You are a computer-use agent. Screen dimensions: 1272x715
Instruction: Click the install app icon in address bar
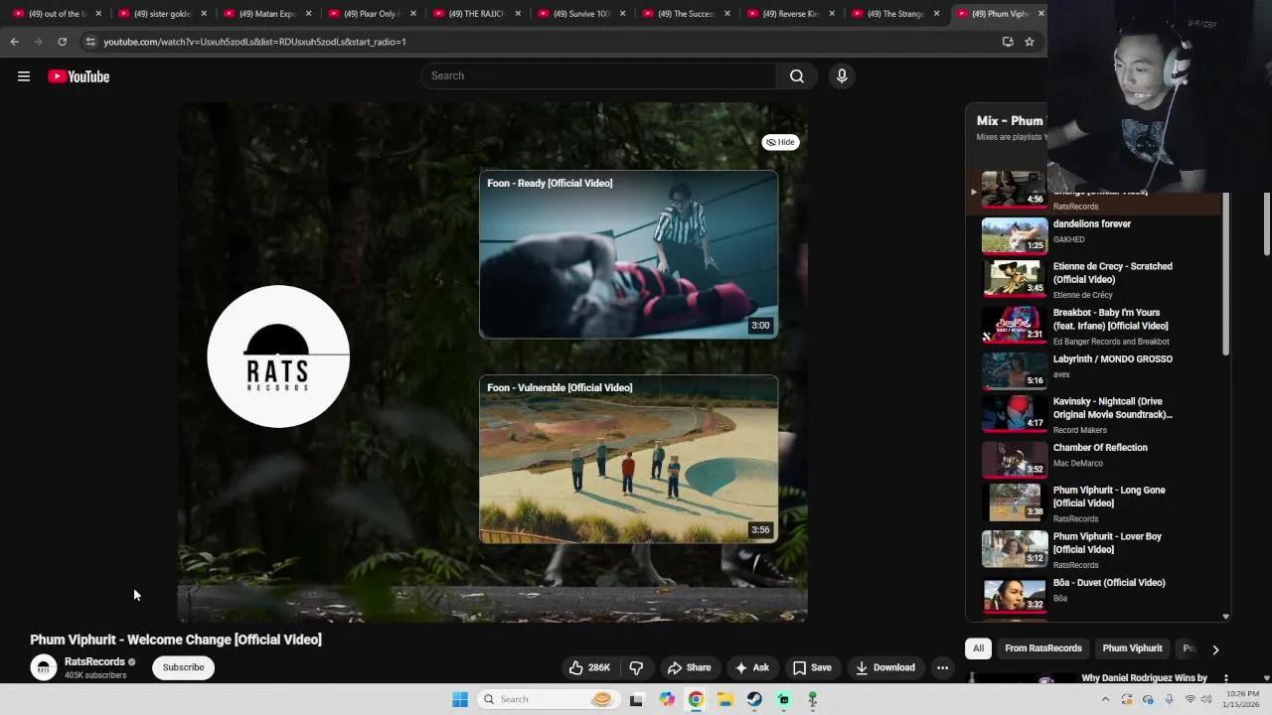click(1008, 42)
